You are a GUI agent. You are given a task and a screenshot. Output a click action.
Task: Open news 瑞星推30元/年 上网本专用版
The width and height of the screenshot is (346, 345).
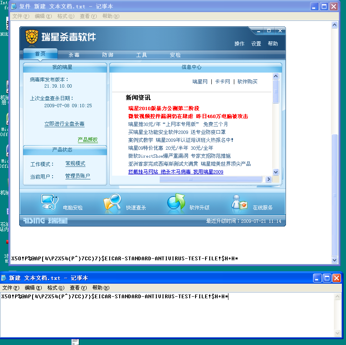(x=178, y=124)
